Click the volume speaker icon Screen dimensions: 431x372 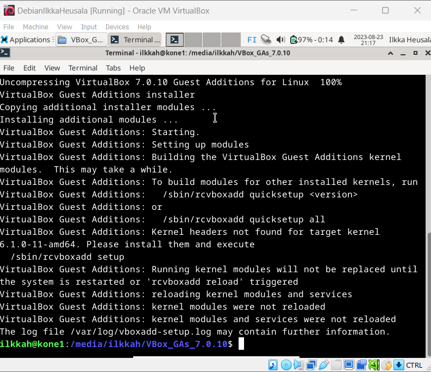click(x=280, y=40)
